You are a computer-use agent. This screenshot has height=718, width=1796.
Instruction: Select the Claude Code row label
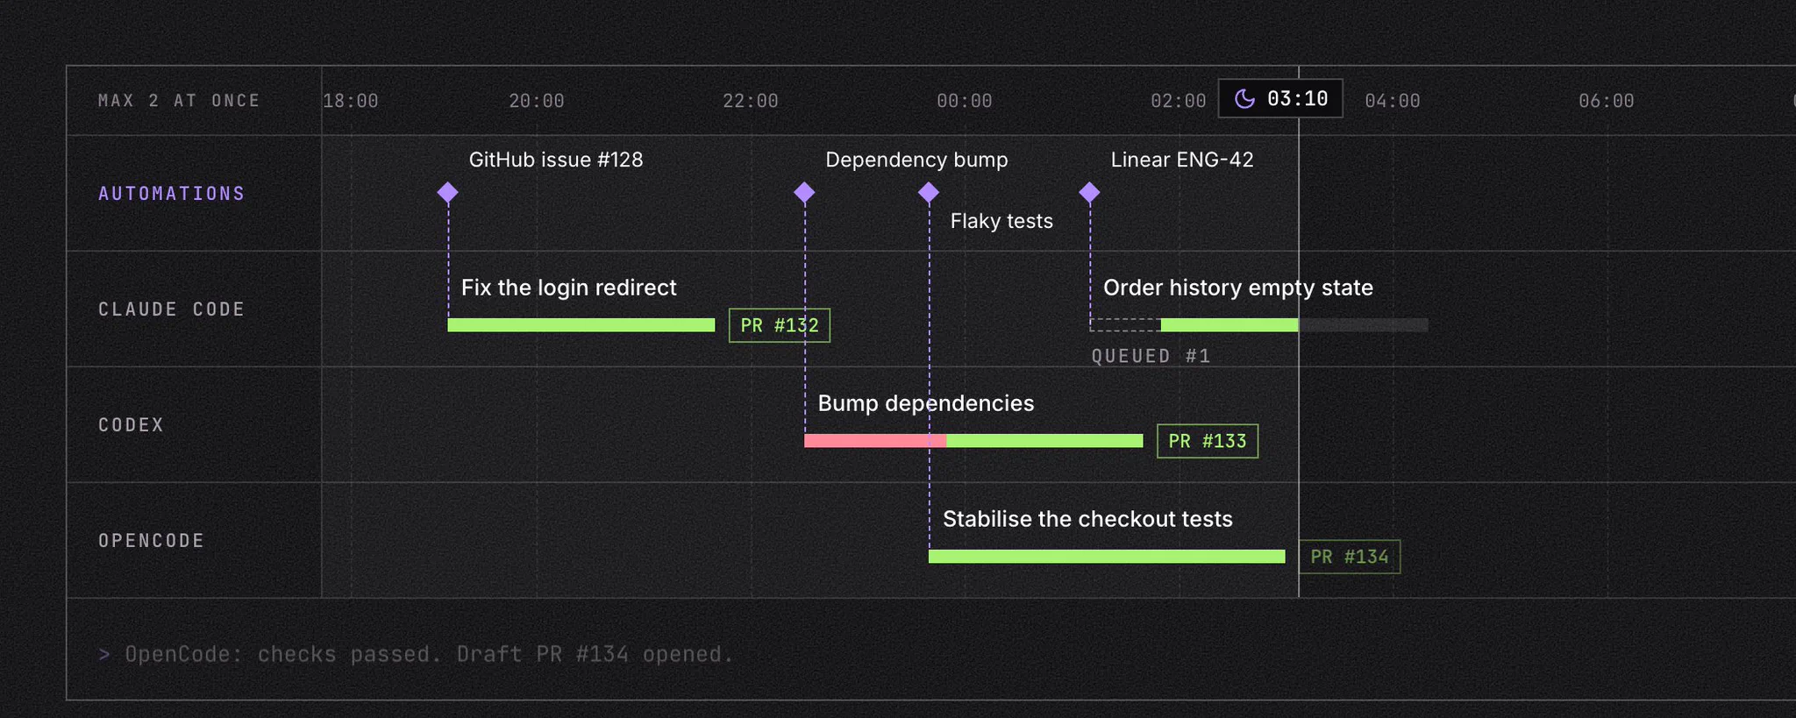pos(172,309)
